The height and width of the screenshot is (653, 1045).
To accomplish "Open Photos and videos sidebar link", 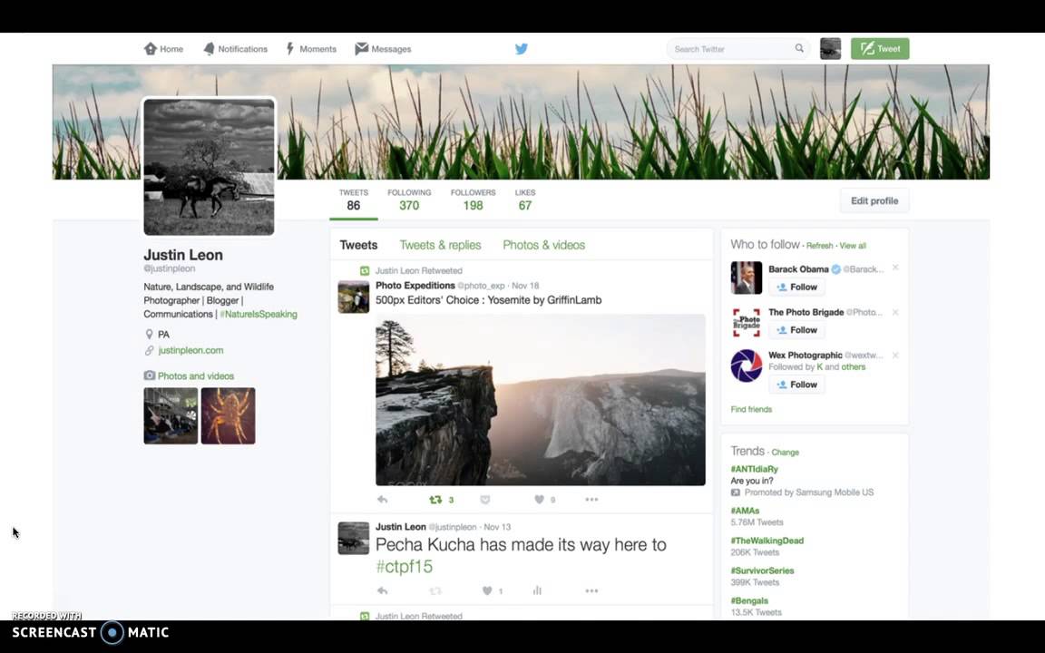I will (x=196, y=375).
